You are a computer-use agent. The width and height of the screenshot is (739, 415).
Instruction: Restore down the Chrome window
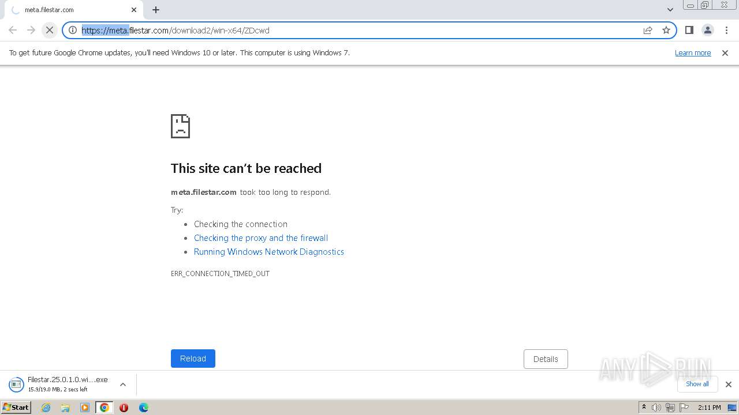(x=705, y=5)
